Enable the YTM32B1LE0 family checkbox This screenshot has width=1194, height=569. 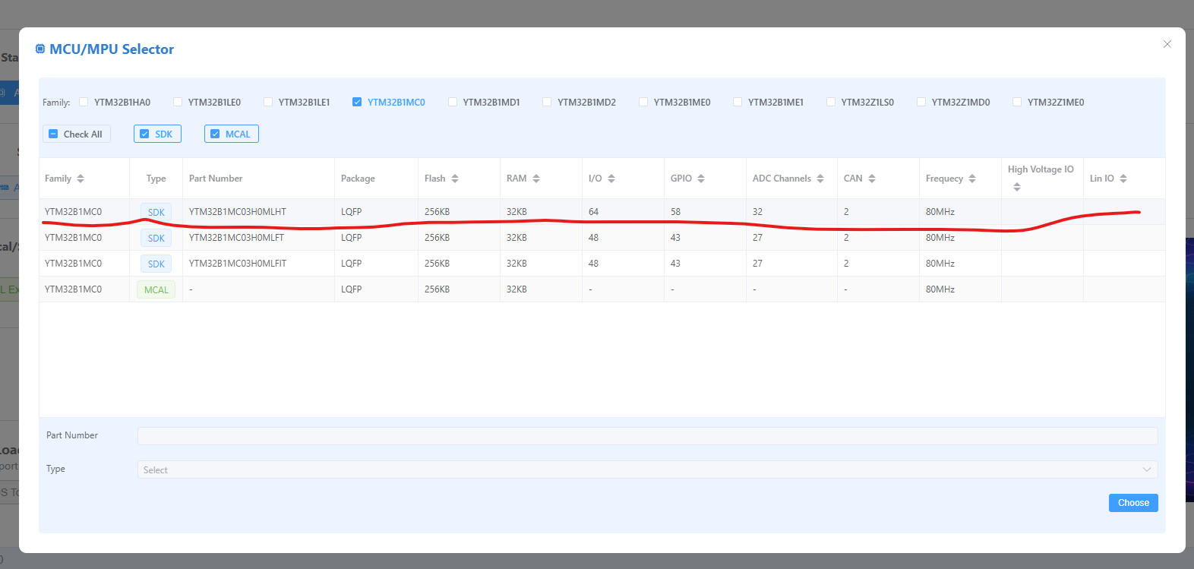178,102
